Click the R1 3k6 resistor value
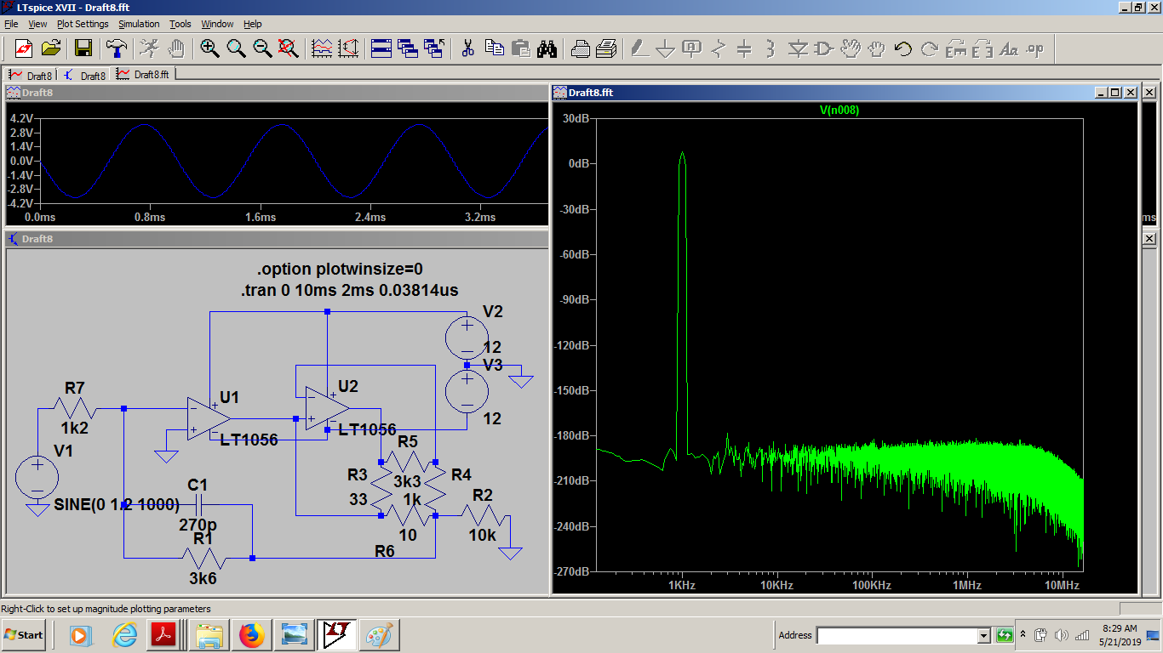Image resolution: width=1163 pixels, height=653 pixels. coord(203,579)
